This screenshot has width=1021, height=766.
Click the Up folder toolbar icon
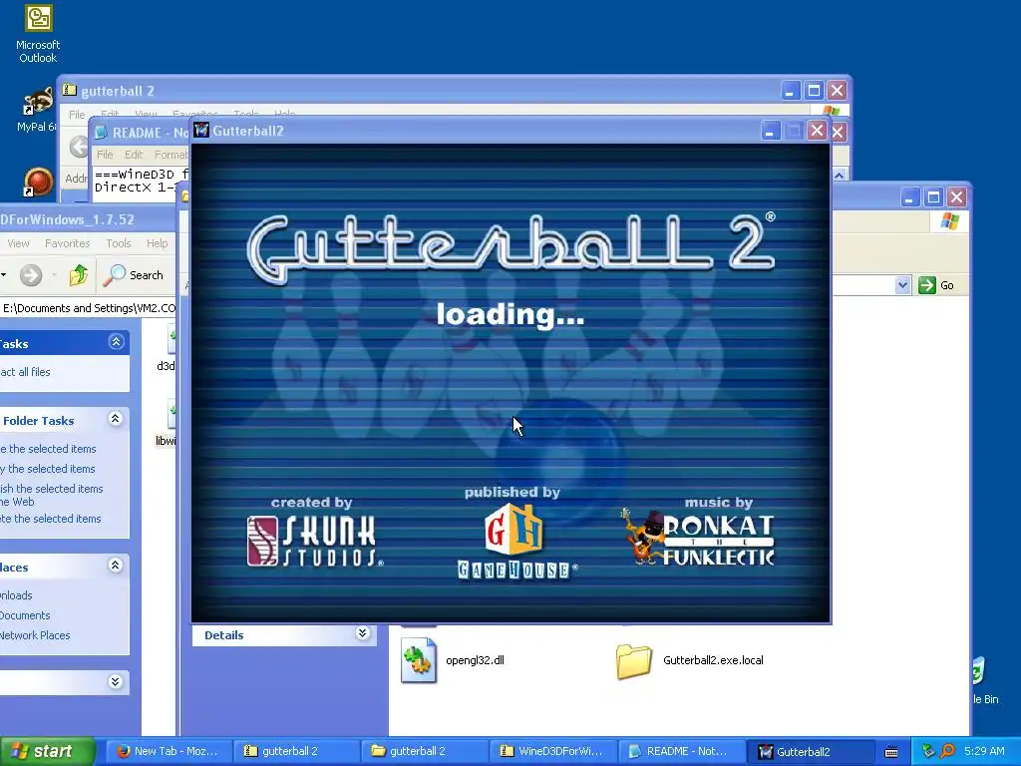79,275
